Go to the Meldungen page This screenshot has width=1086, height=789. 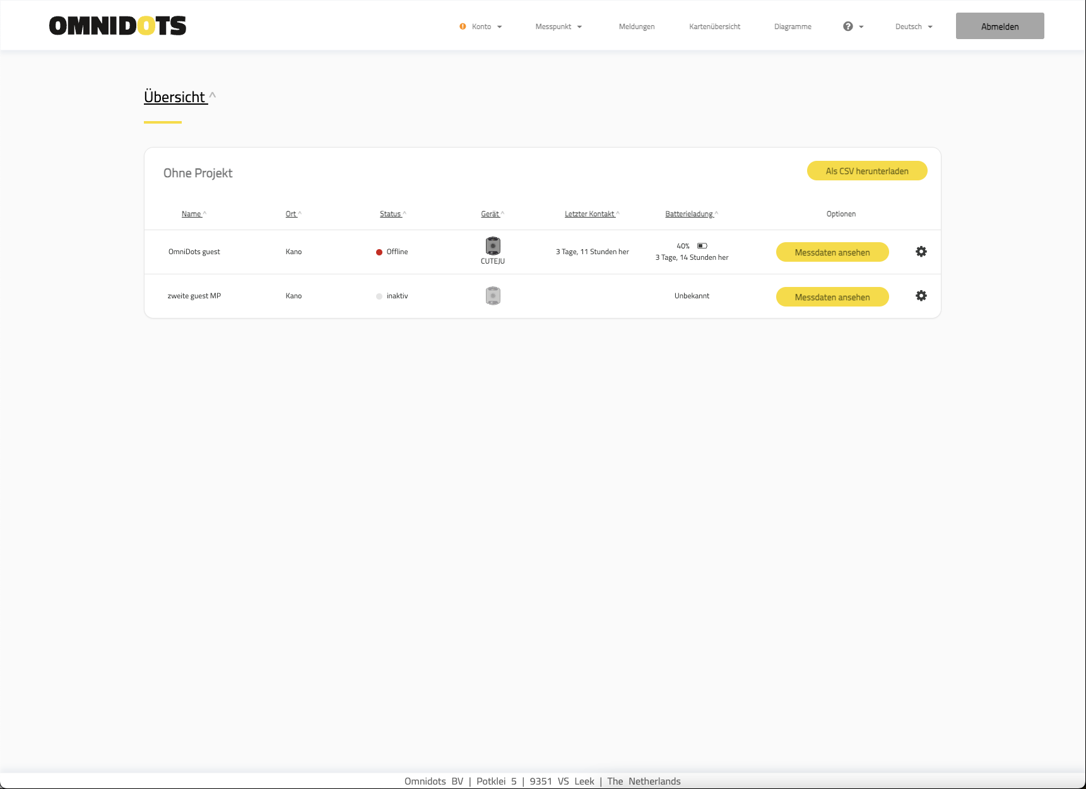pos(636,26)
